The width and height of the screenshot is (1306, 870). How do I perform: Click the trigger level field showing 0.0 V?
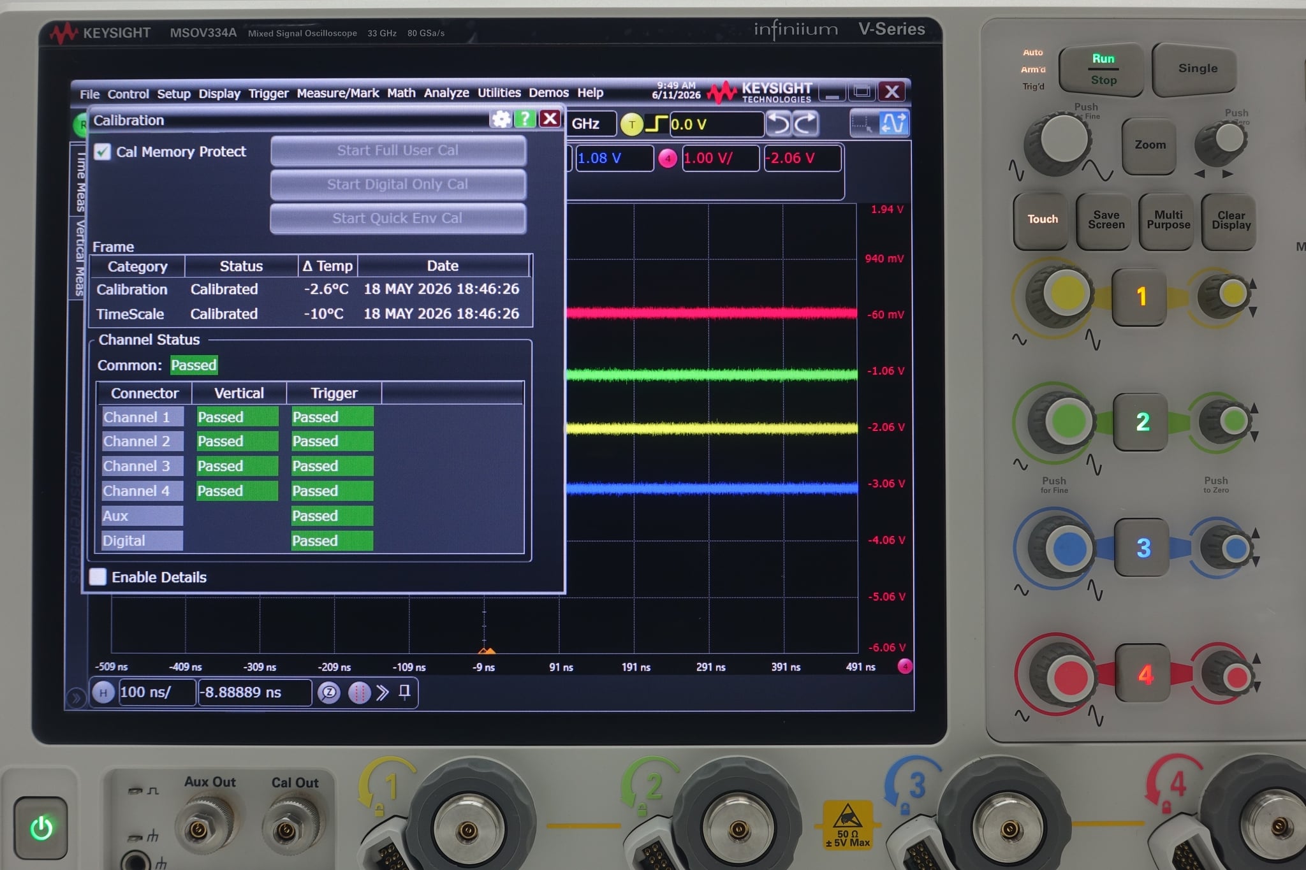(x=716, y=124)
